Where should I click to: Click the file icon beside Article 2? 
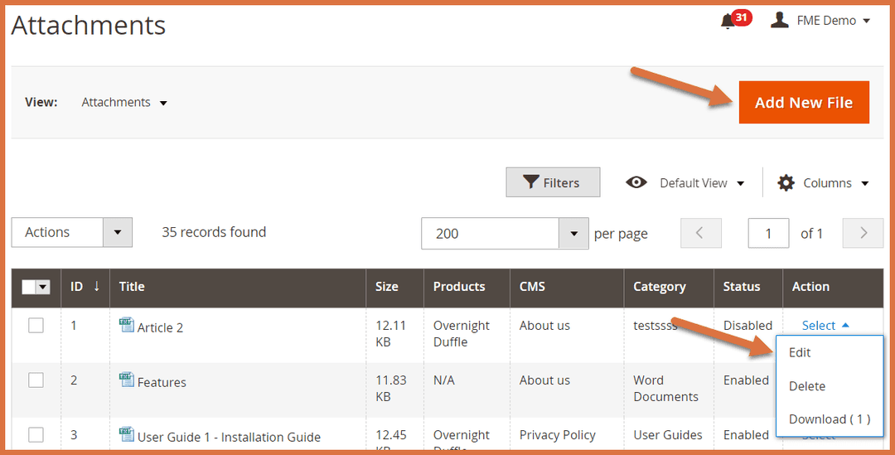(x=127, y=325)
